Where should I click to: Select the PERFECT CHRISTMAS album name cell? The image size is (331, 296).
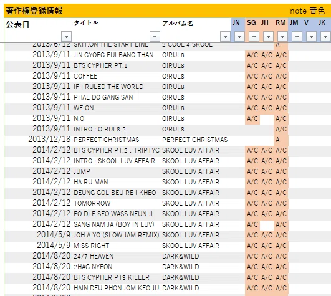pos(195,140)
